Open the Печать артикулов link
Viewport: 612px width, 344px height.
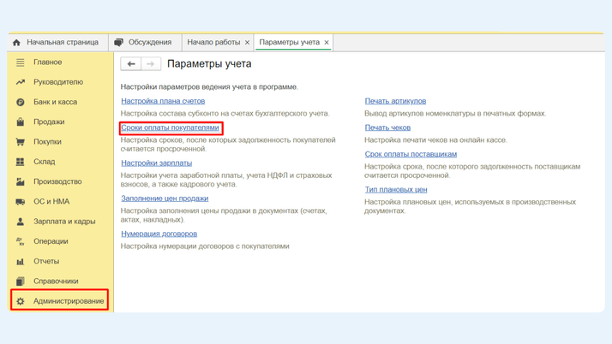point(395,101)
